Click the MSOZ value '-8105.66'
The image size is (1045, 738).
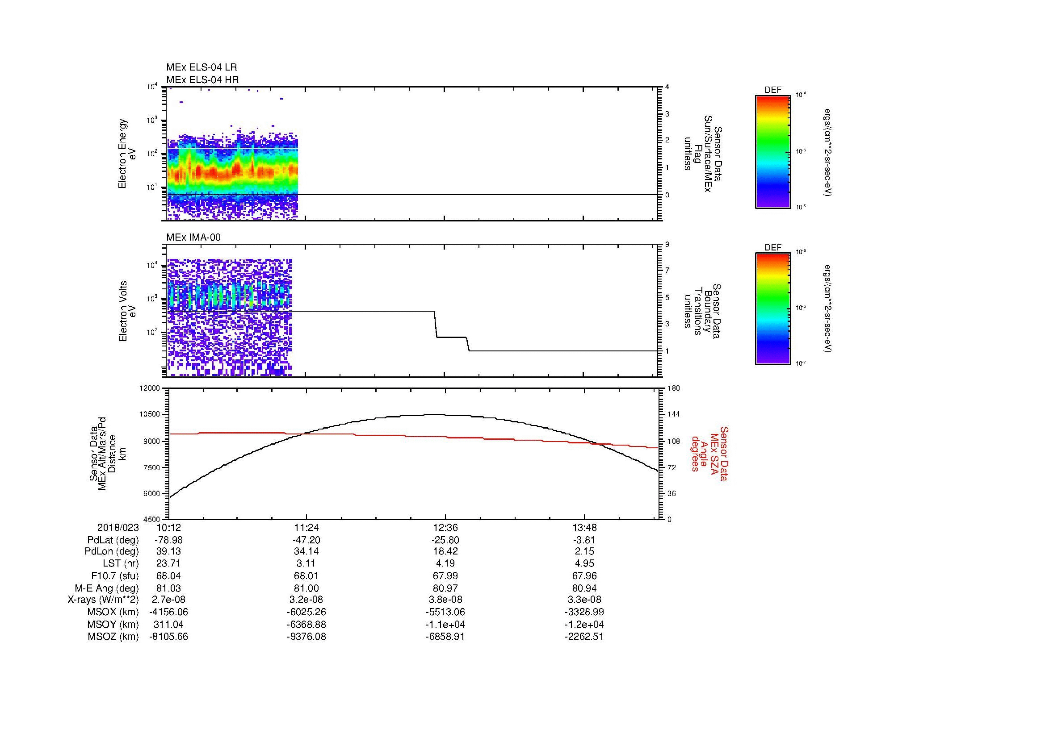[168, 637]
